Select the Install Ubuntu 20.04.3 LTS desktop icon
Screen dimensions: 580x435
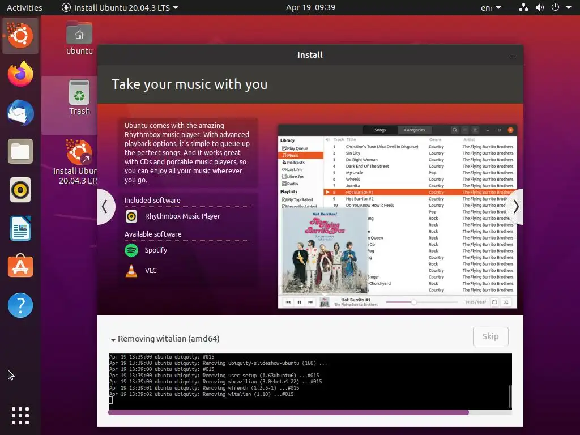coord(78,162)
